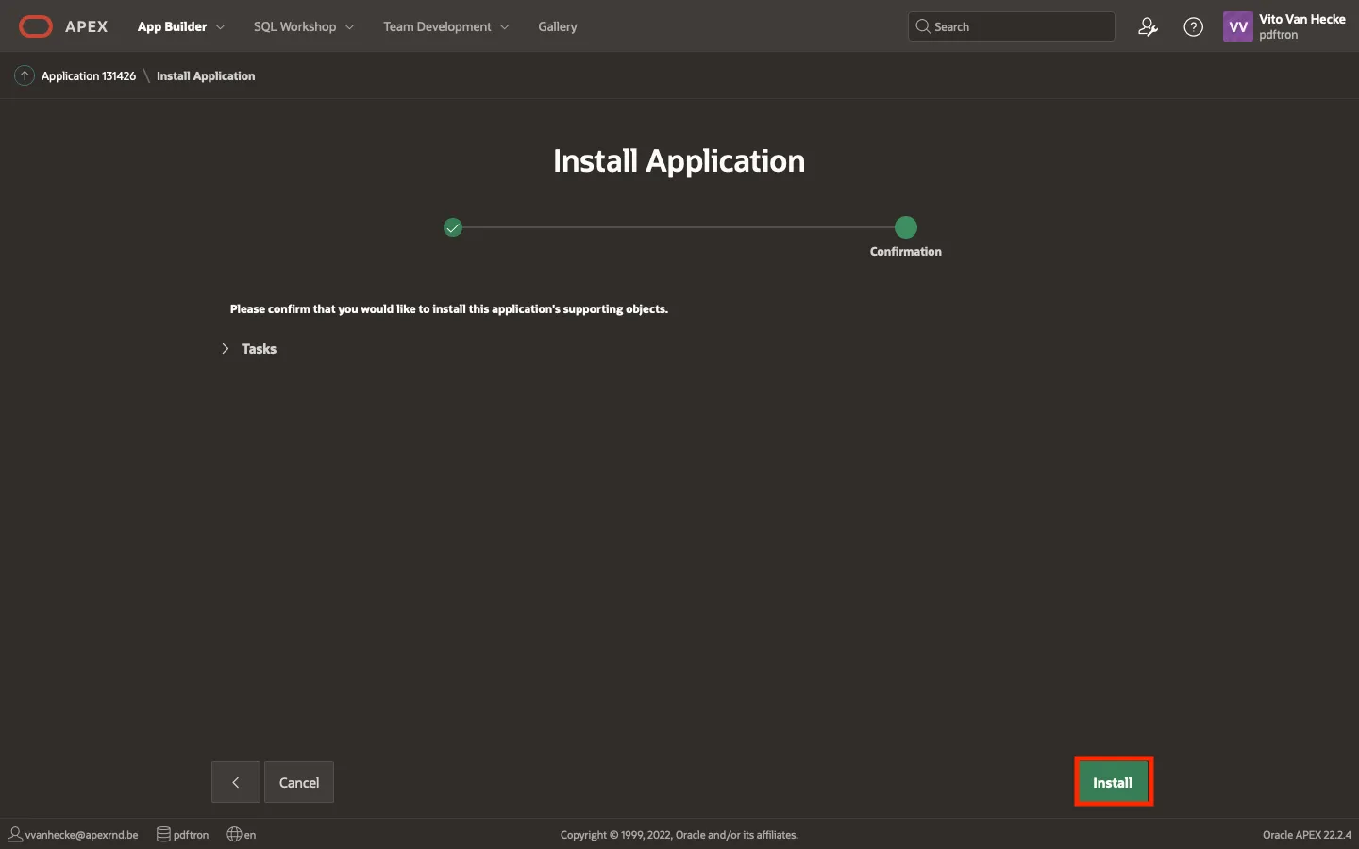The image size is (1359, 849).
Task: Click the globe language icon
Action: (234, 834)
